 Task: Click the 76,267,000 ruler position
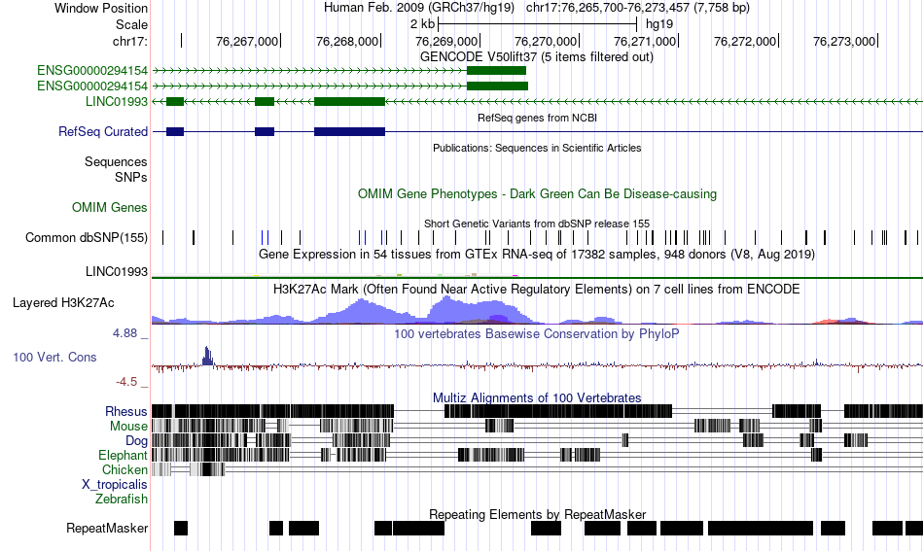click(x=247, y=41)
